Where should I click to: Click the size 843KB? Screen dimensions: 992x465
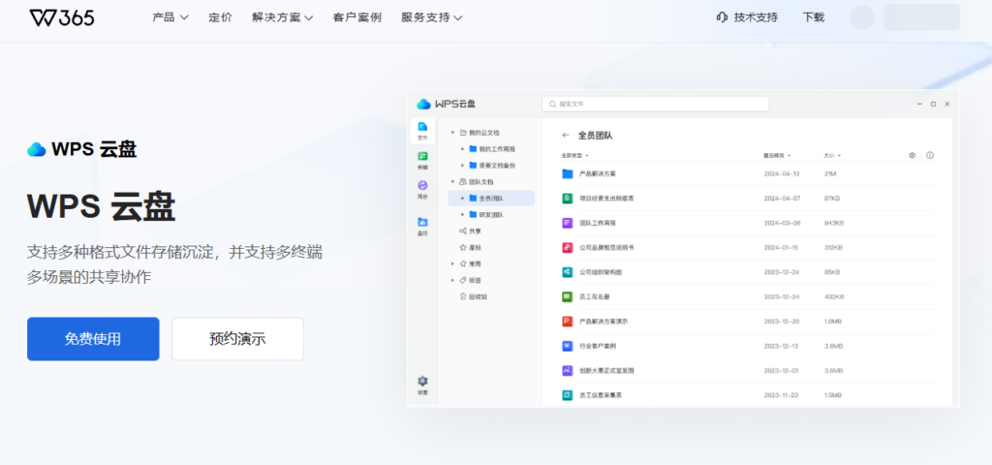(834, 223)
